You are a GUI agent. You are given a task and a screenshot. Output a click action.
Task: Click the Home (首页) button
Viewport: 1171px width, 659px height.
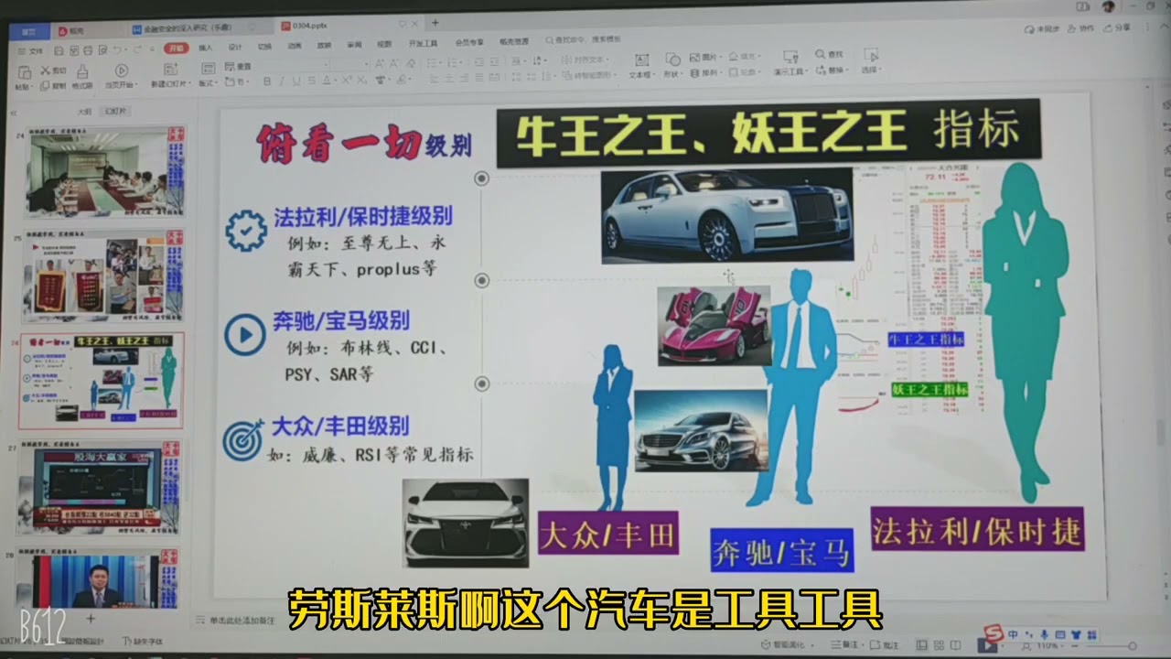(x=30, y=31)
